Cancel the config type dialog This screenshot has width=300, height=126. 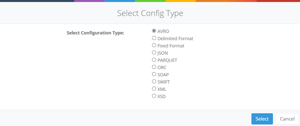pos(287,119)
